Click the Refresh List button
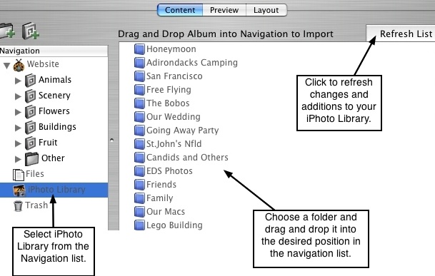The height and width of the screenshot is (276, 435). 401,34
